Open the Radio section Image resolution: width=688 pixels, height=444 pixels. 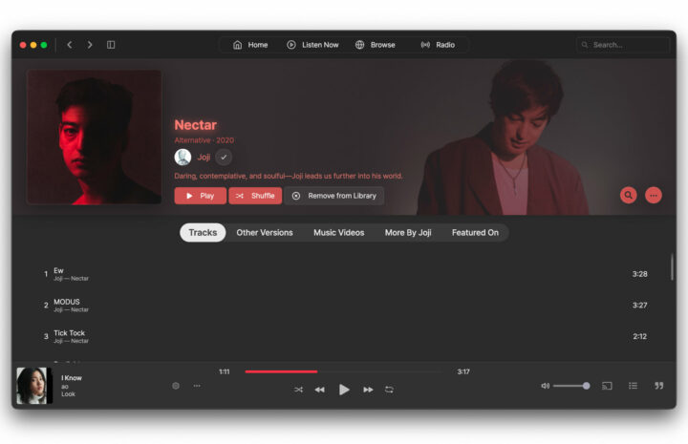[438, 45]
